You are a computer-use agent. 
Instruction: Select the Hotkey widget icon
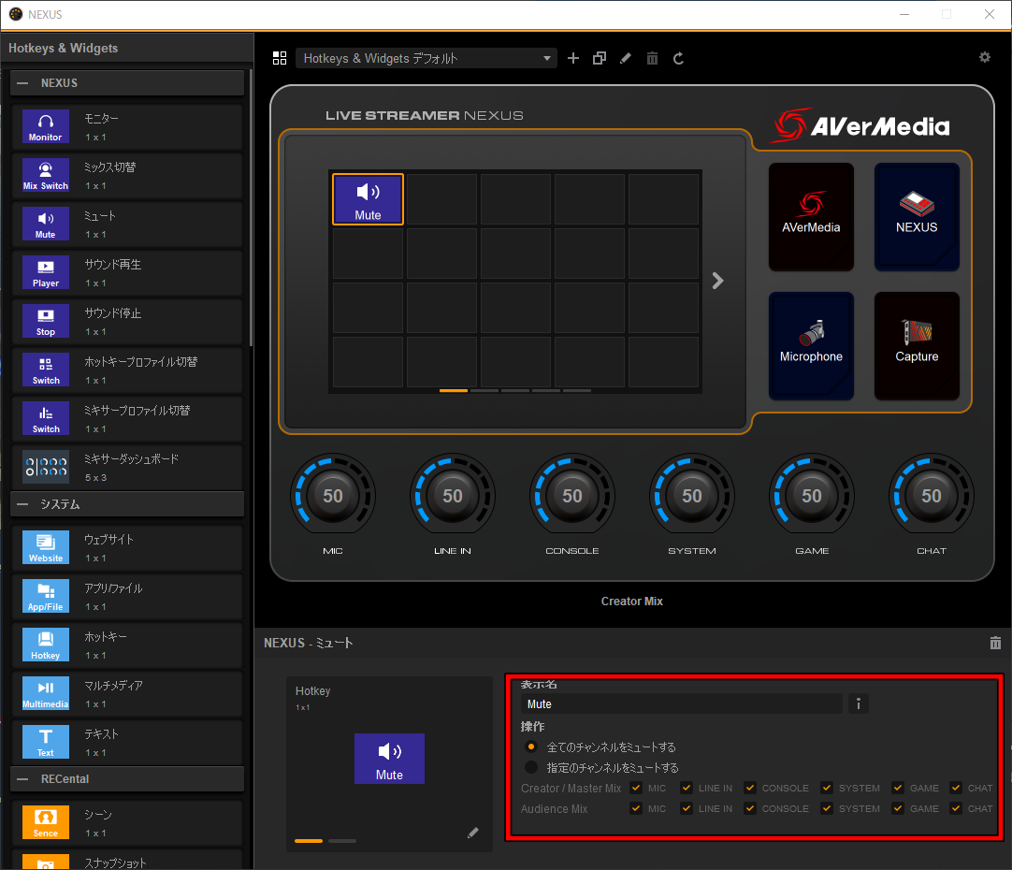[45, 645]
